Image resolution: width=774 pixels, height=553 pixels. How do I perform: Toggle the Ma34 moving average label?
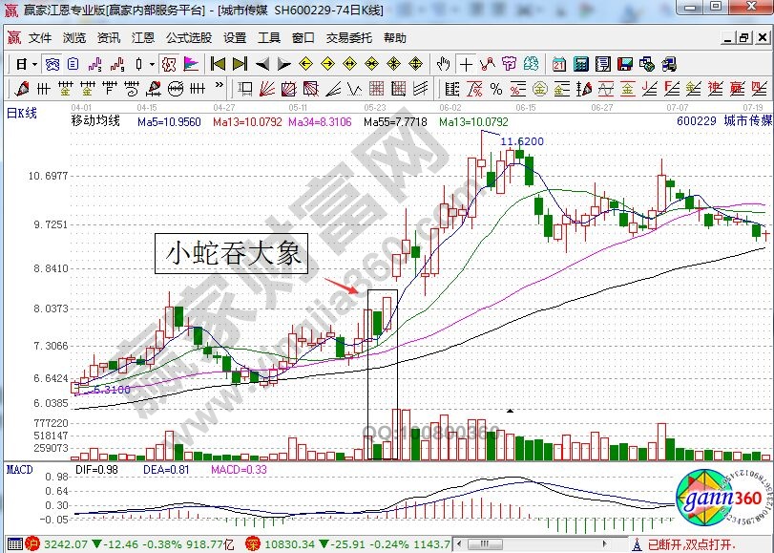click(x=319, y=122)
